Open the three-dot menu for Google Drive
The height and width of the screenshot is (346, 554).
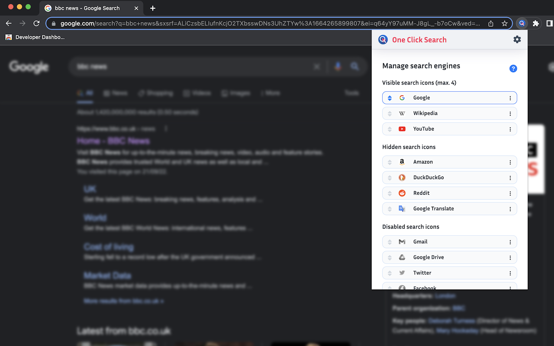click(x=510, y=258)
